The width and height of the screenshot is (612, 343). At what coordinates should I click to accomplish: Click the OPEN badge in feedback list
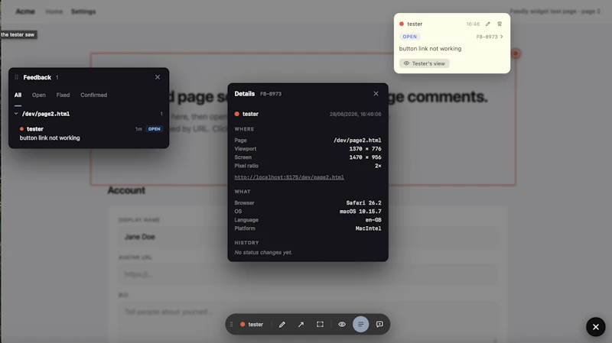coord(155,129)
